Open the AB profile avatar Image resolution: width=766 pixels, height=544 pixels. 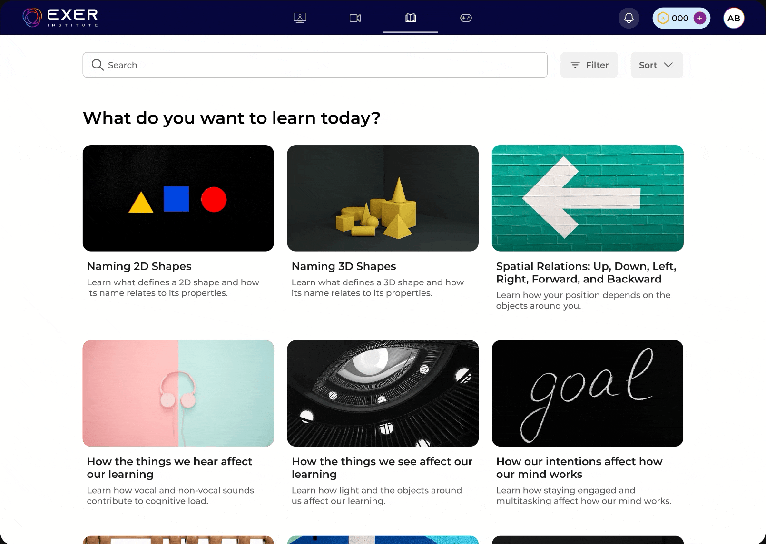coord(734,18)
